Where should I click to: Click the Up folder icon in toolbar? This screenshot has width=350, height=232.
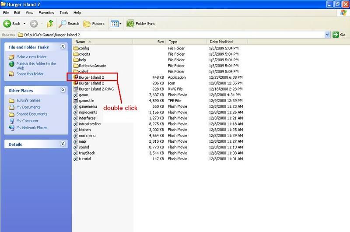(x=50, y=24)
